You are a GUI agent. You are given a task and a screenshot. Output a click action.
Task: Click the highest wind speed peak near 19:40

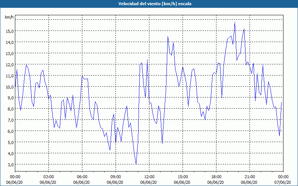[x=235, y=22]
